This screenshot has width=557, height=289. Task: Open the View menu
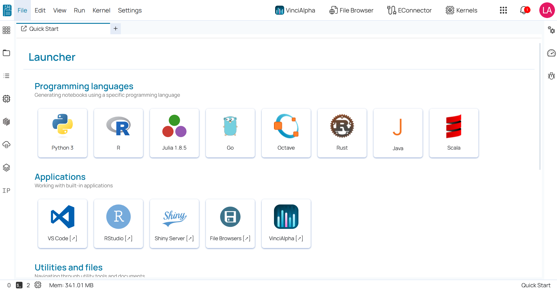tap(60, 10)
